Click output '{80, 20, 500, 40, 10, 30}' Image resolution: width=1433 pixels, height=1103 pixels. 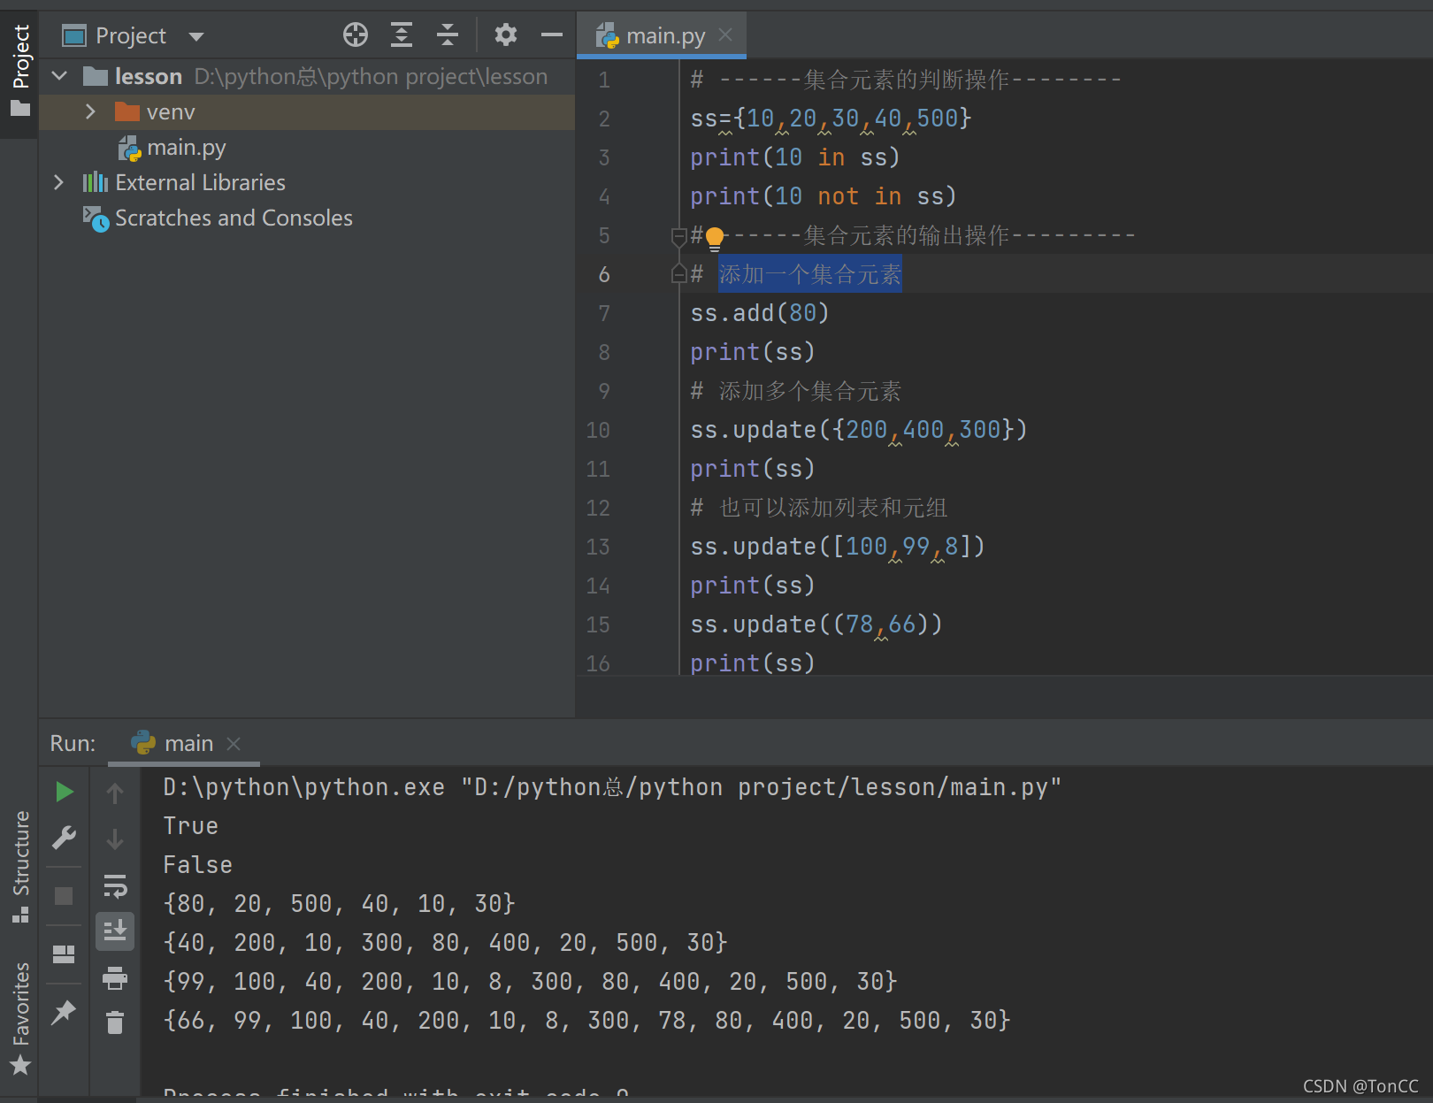340,904
